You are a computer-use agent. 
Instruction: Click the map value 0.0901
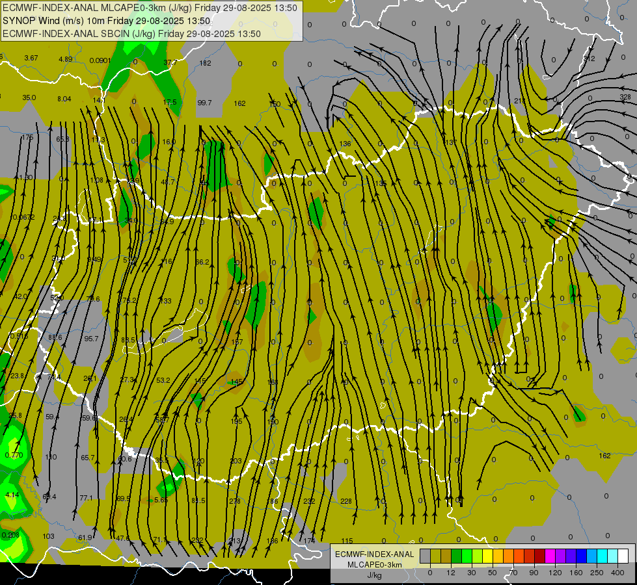[x=100, y=60]
